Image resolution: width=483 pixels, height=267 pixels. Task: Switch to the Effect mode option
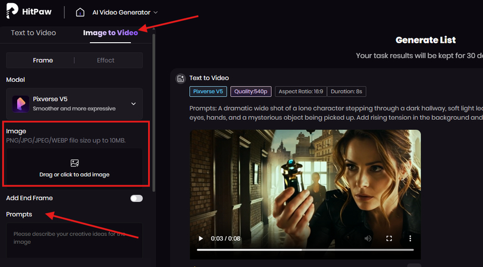(x=106, y=61)
